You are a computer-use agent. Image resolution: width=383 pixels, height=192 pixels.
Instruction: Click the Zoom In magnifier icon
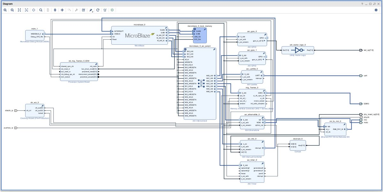(5, 10)
